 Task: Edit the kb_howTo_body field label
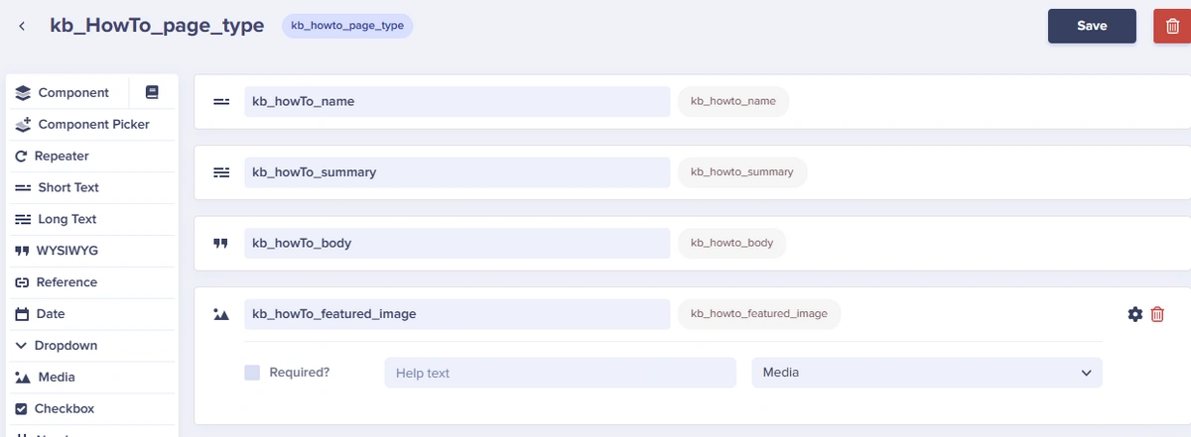pos(458,243)
